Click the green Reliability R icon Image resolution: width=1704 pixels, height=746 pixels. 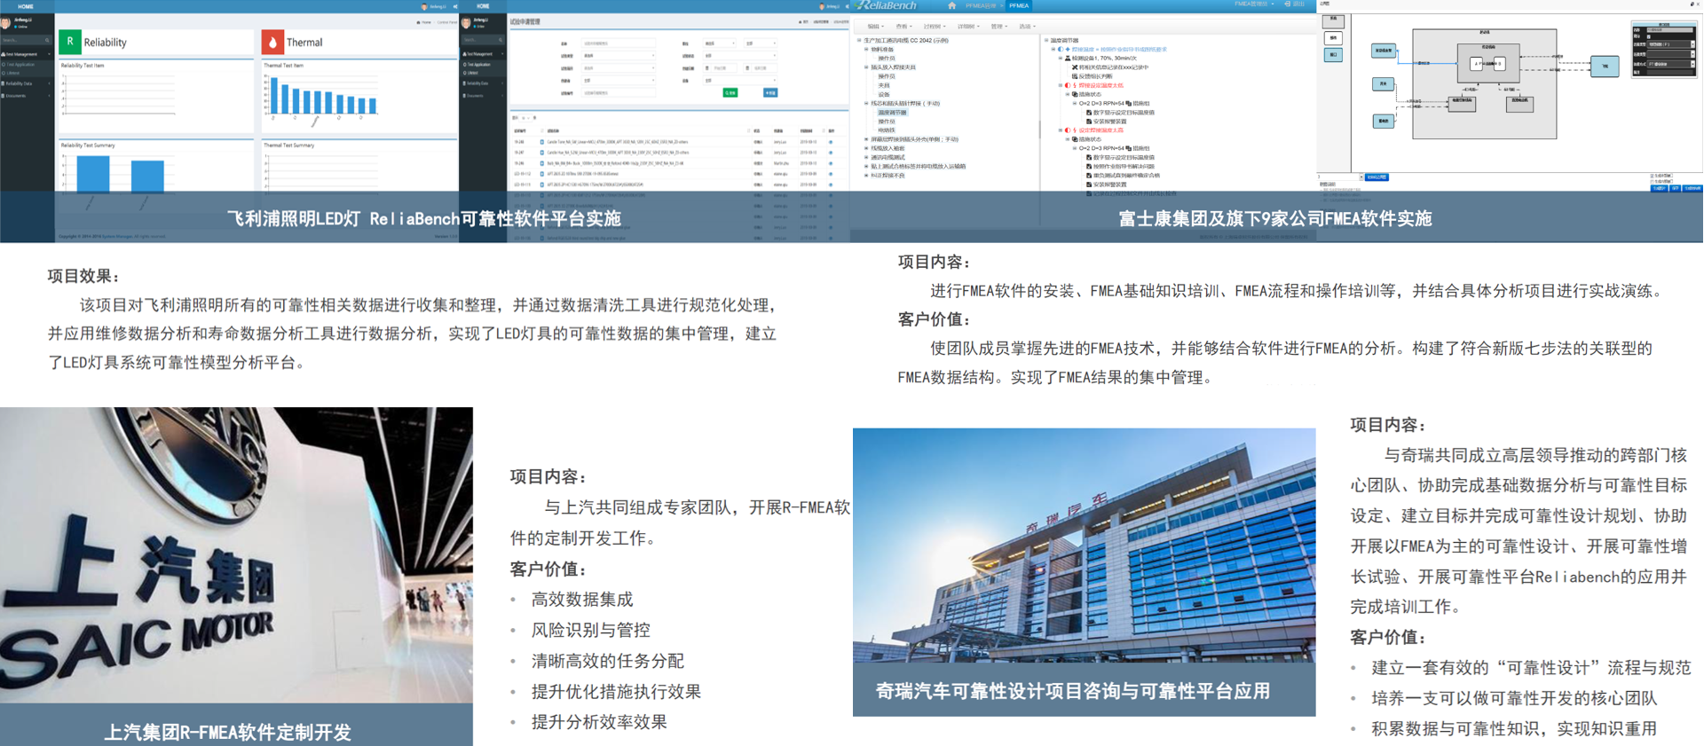pos(69,42)
